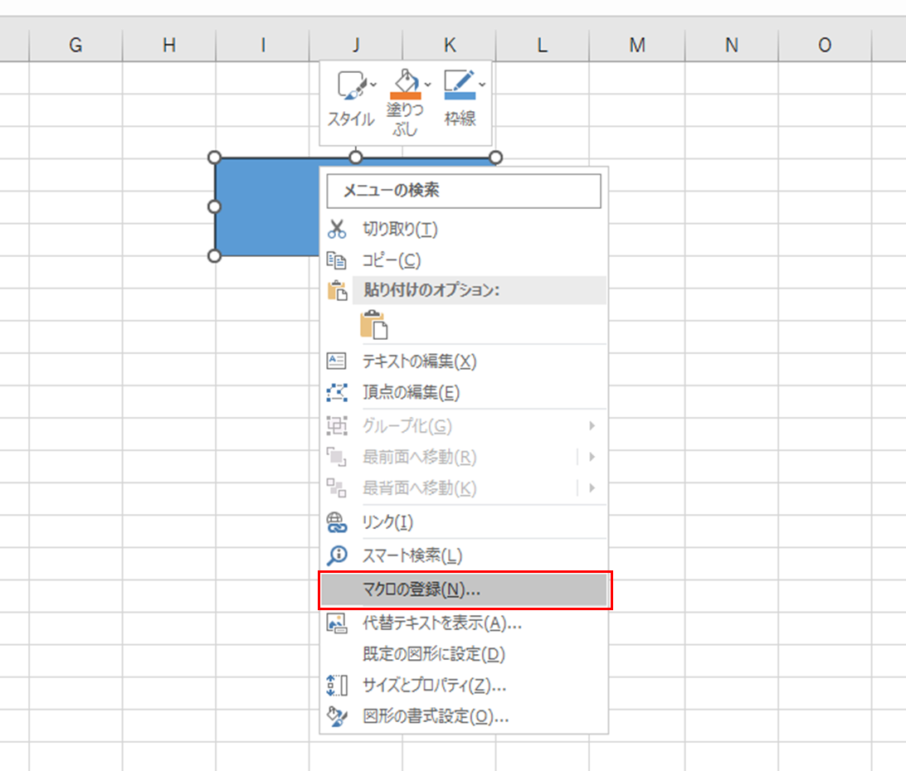
Task: Select column H header
Action: point(169,45)
